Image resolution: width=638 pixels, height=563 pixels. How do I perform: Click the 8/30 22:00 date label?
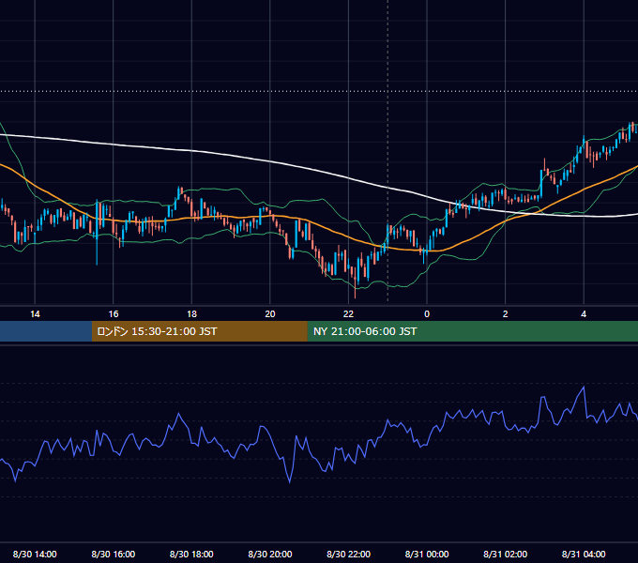pyautogui.click(x=349, y=554)
